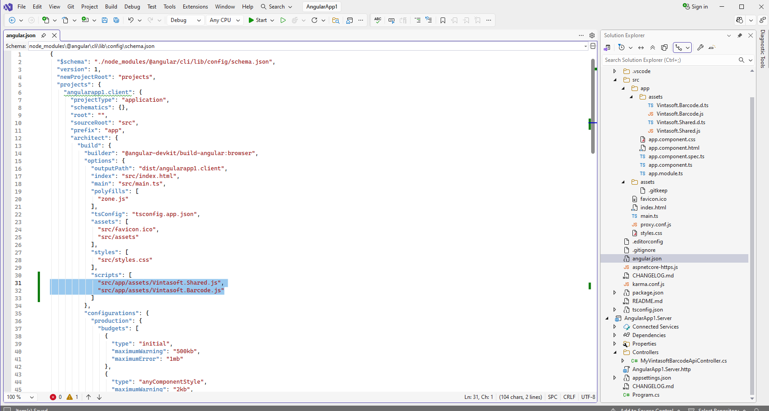Click the Start debugging button
This screenshot has height=411, width=769.
257,20
